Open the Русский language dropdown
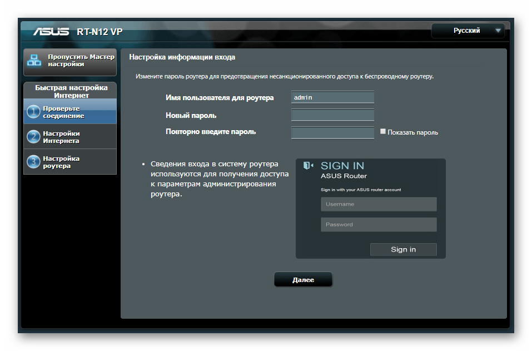Viewport: 532px width, 351px height. (468, 31)
